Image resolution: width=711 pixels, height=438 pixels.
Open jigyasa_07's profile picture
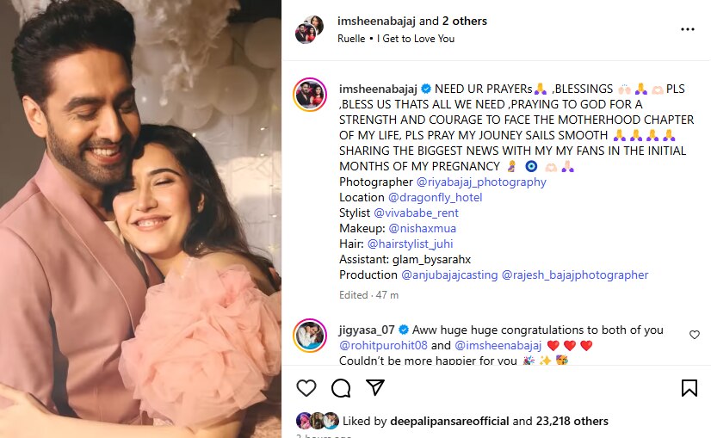310,336
